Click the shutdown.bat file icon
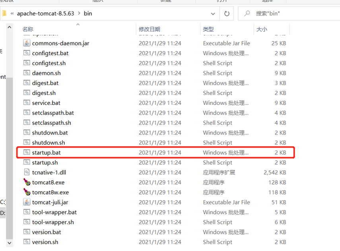 click(x=27, y=132)
